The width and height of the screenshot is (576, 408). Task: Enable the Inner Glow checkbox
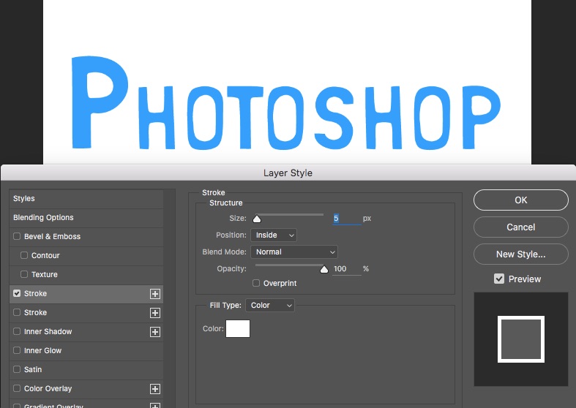(17, 350)
